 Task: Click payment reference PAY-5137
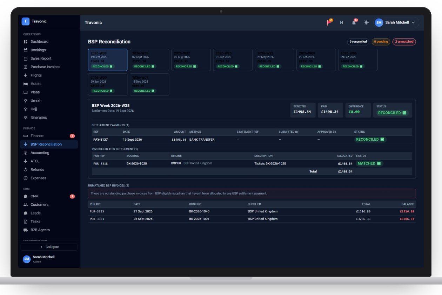tap(100, 140)
